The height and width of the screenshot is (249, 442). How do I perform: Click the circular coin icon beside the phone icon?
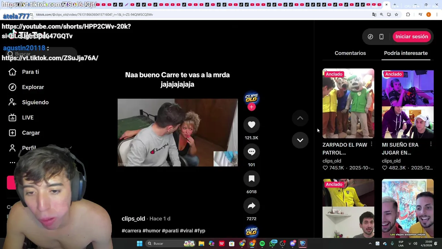(370, 37)
